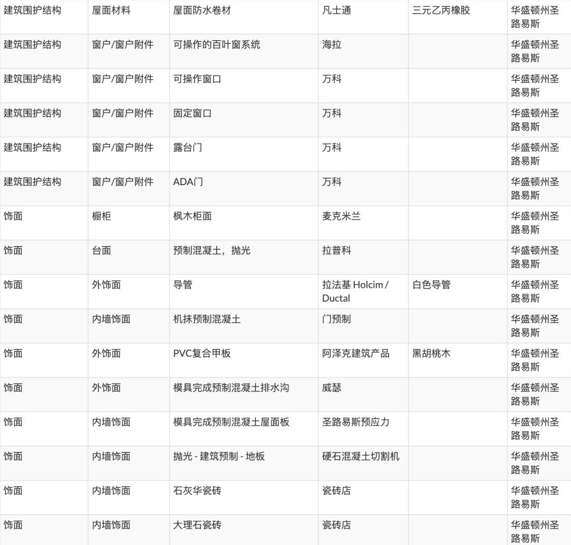Click '万科' in the 露台门 row
This screenshot has height=545, width=571.
[x=331, y=147]
